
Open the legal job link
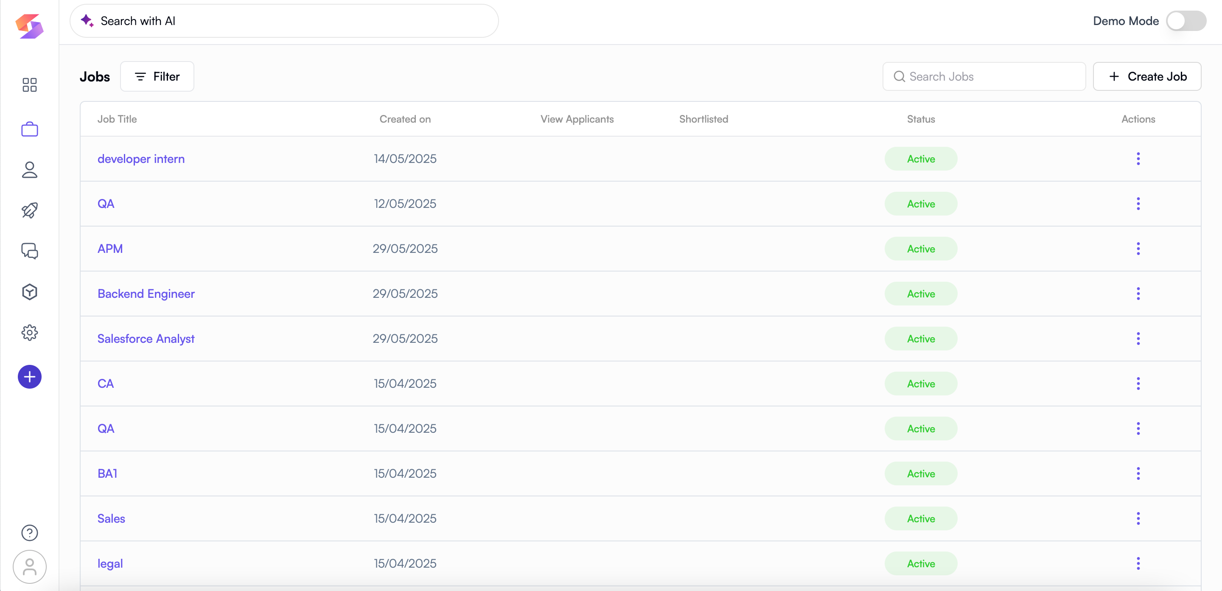click(110, 563)
